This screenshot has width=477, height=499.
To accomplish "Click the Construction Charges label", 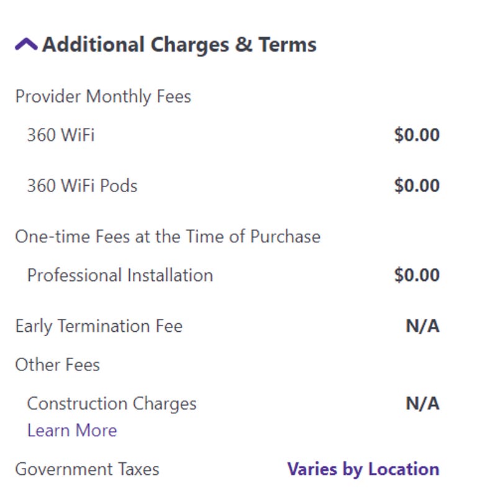I will pyautogui.click(x=112, y=404).
